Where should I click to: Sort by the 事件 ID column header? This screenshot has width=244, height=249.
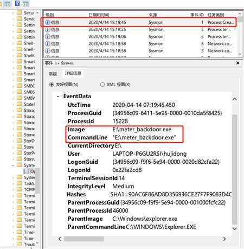[197, 15]
